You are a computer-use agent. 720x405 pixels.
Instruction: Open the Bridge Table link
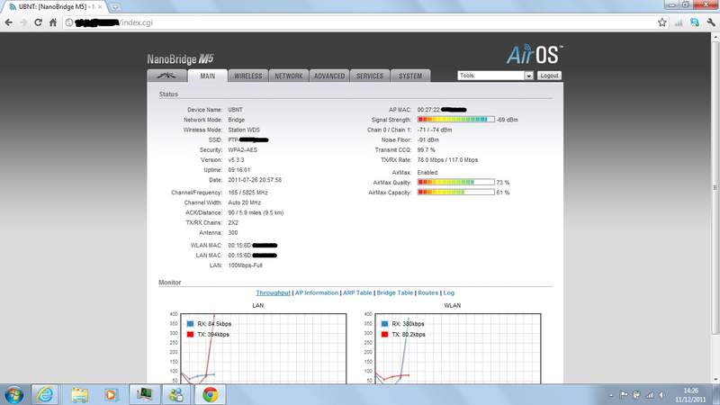tap(395, 292)
